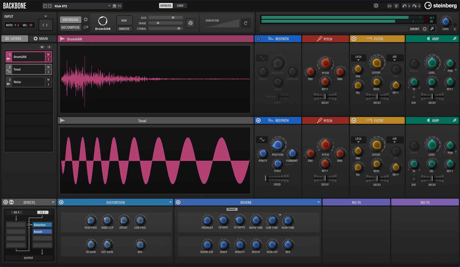This screenshot has height=267, width=460.
Task: Adjust the SNARE slider
Action: point(166,23)
